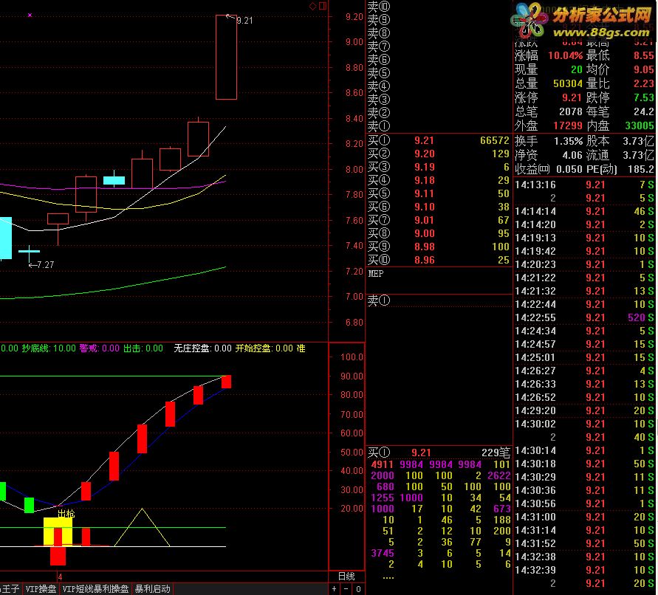The image size is (658, 595).
Task: Click the 涨停 9.21 limit-up value
Action: click(x=572, y=97)
